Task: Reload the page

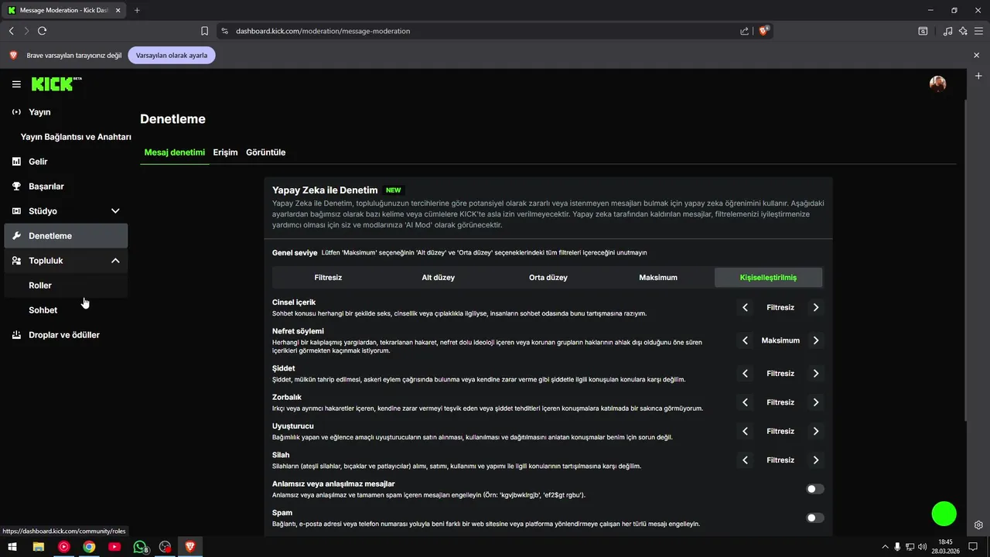Action: [x=42, y=31]
